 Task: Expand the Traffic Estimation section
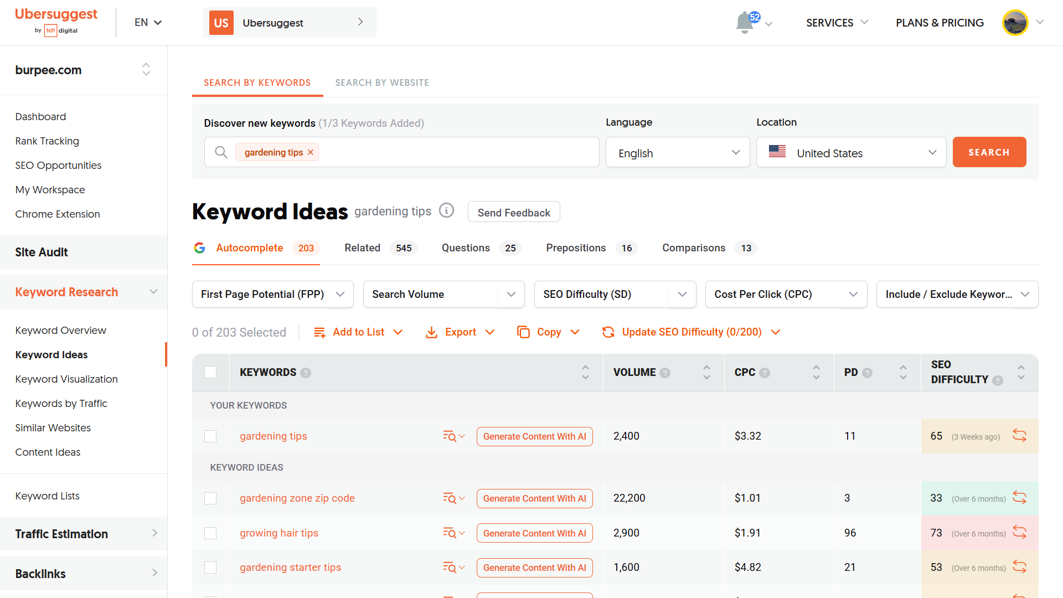84,534
